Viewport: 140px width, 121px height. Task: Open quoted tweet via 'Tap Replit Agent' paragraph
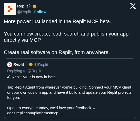tap(69, 92)
